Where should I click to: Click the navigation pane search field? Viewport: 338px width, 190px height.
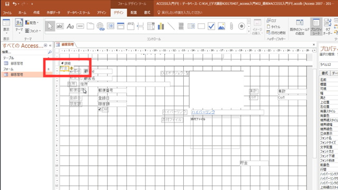(x=24, y=52)
